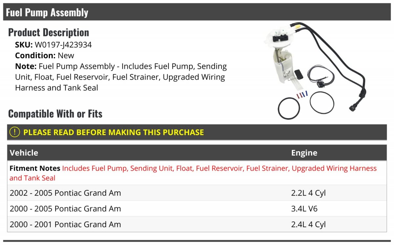The height and width of the screenshot is (245, 394).
Task: Click the 2.4L 4 Cyl engine cell
Action: point(308,225)
